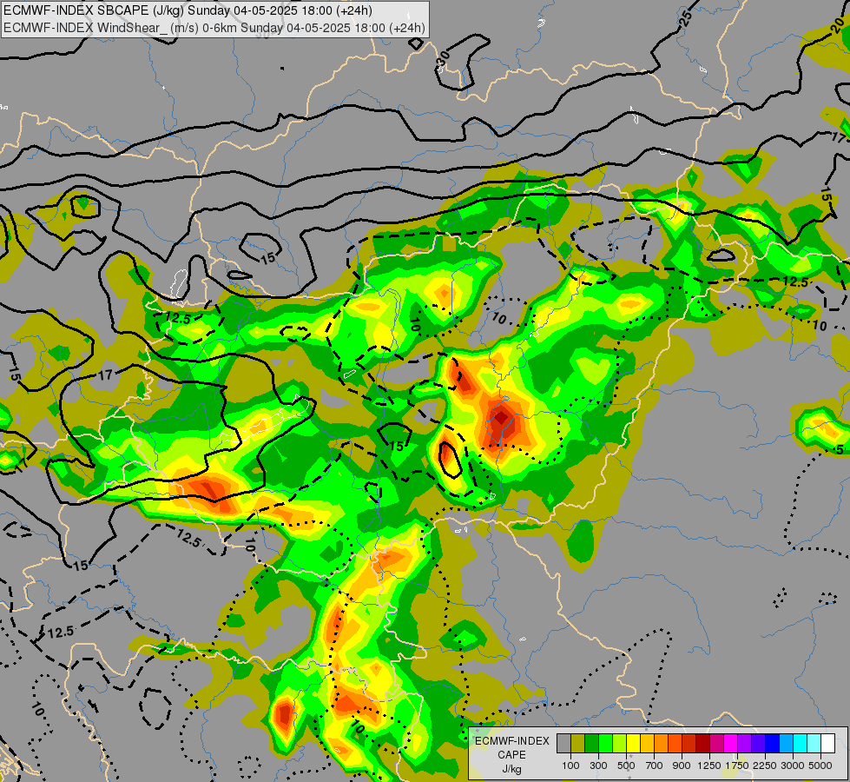Click the pale cyan legend swatch before 5000

pos(814,744)
